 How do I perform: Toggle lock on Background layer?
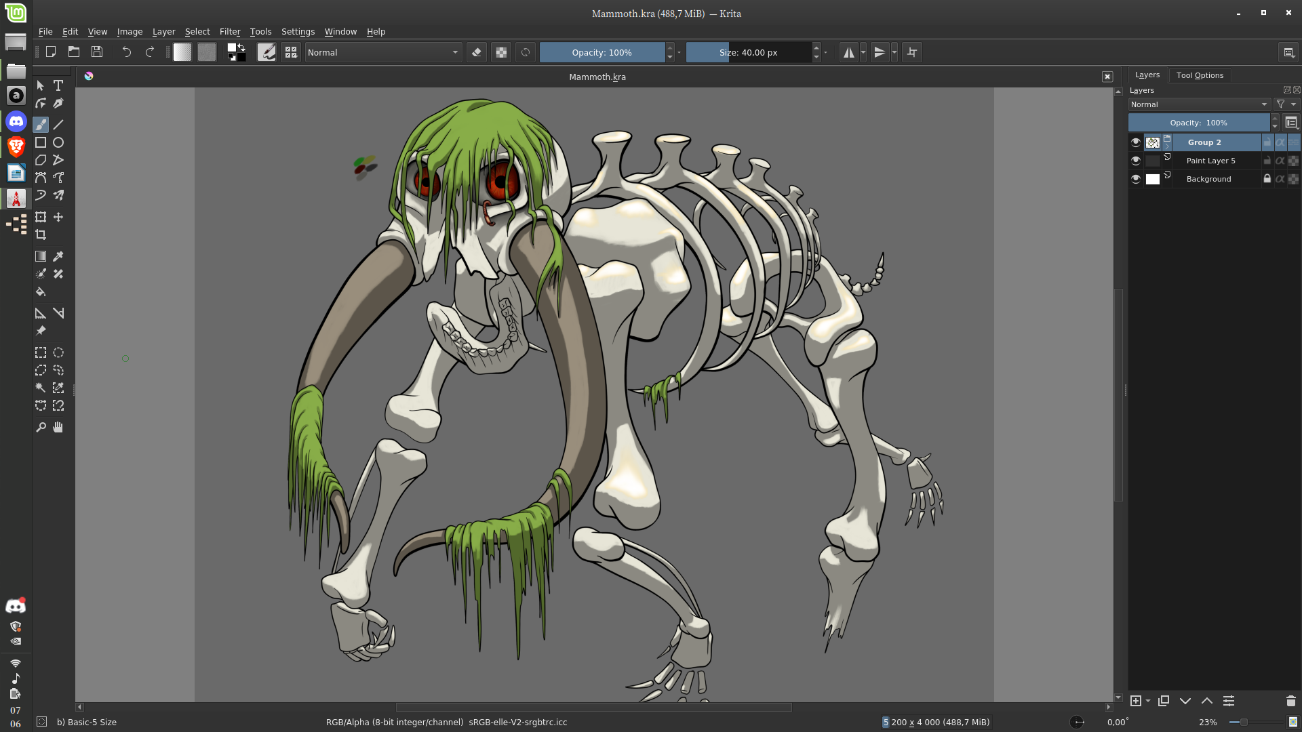click(x=1267, y=179)
